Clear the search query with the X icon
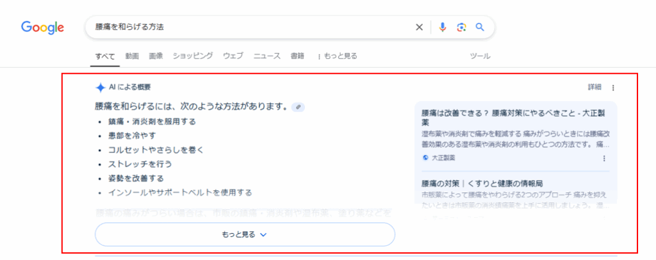The image size is (656, 260). pos(419,27)
